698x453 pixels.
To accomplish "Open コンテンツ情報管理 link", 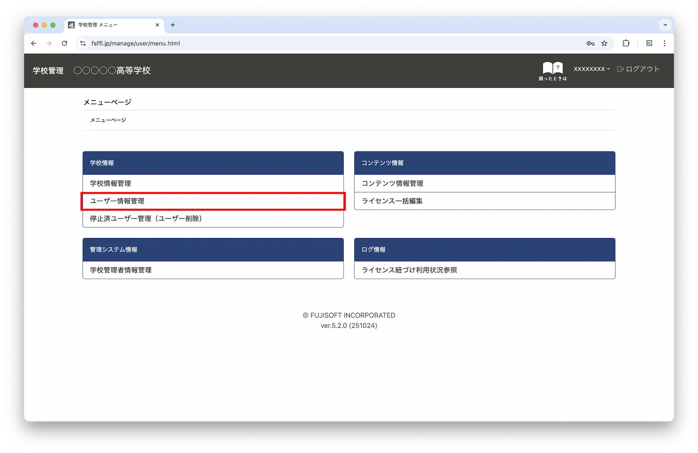I will point(392,183).
